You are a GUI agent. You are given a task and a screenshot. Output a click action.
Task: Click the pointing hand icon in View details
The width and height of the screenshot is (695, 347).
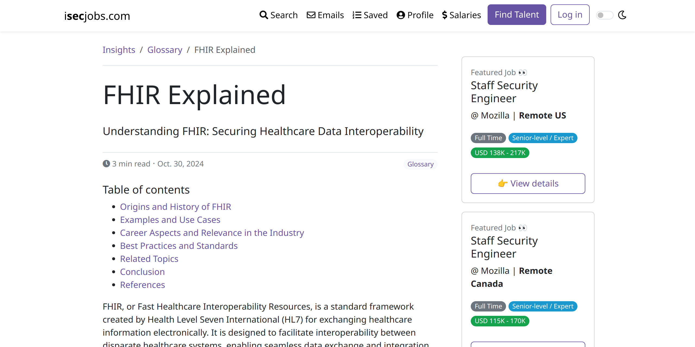tap(503, 184)
